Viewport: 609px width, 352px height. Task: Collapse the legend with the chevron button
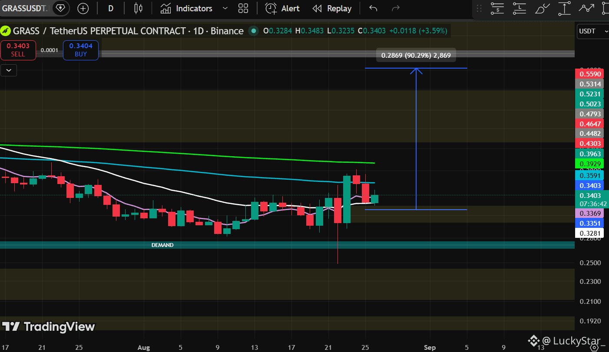pos(9,70)
